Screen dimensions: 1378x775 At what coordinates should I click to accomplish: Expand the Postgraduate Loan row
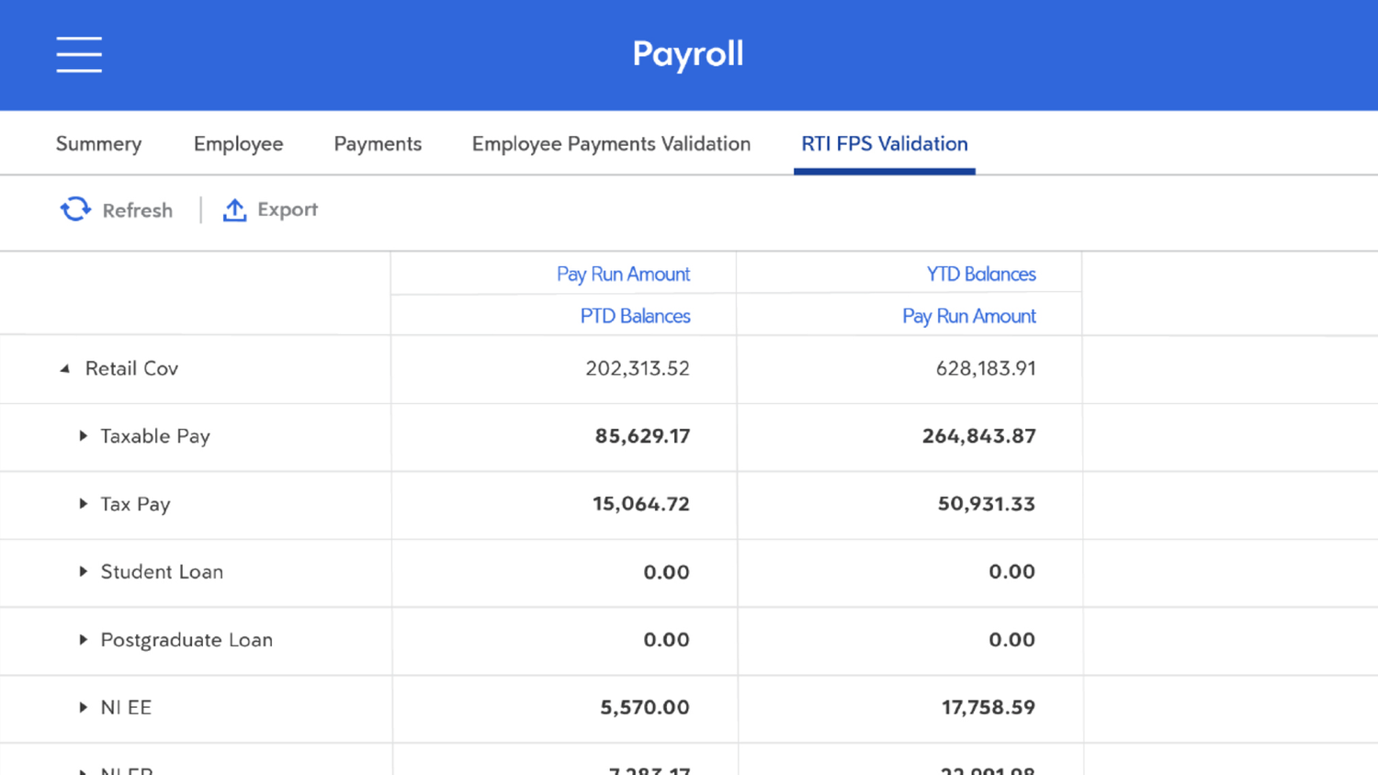(82, 640)
